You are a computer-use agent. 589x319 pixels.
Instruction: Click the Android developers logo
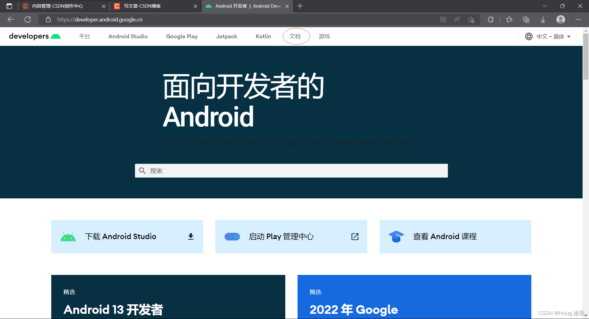pyautogui.click(x=35, y=36)
